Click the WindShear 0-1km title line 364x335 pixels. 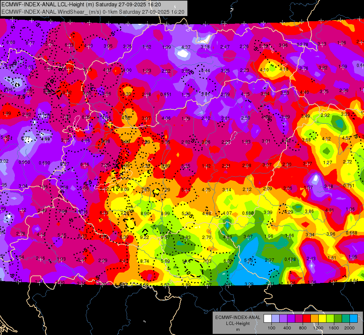pyautogui.click(x=93, y=12)
